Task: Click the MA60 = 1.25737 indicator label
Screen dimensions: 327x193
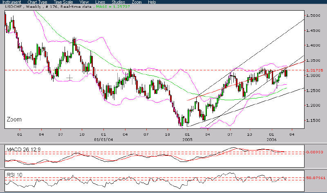Action: 113,7
